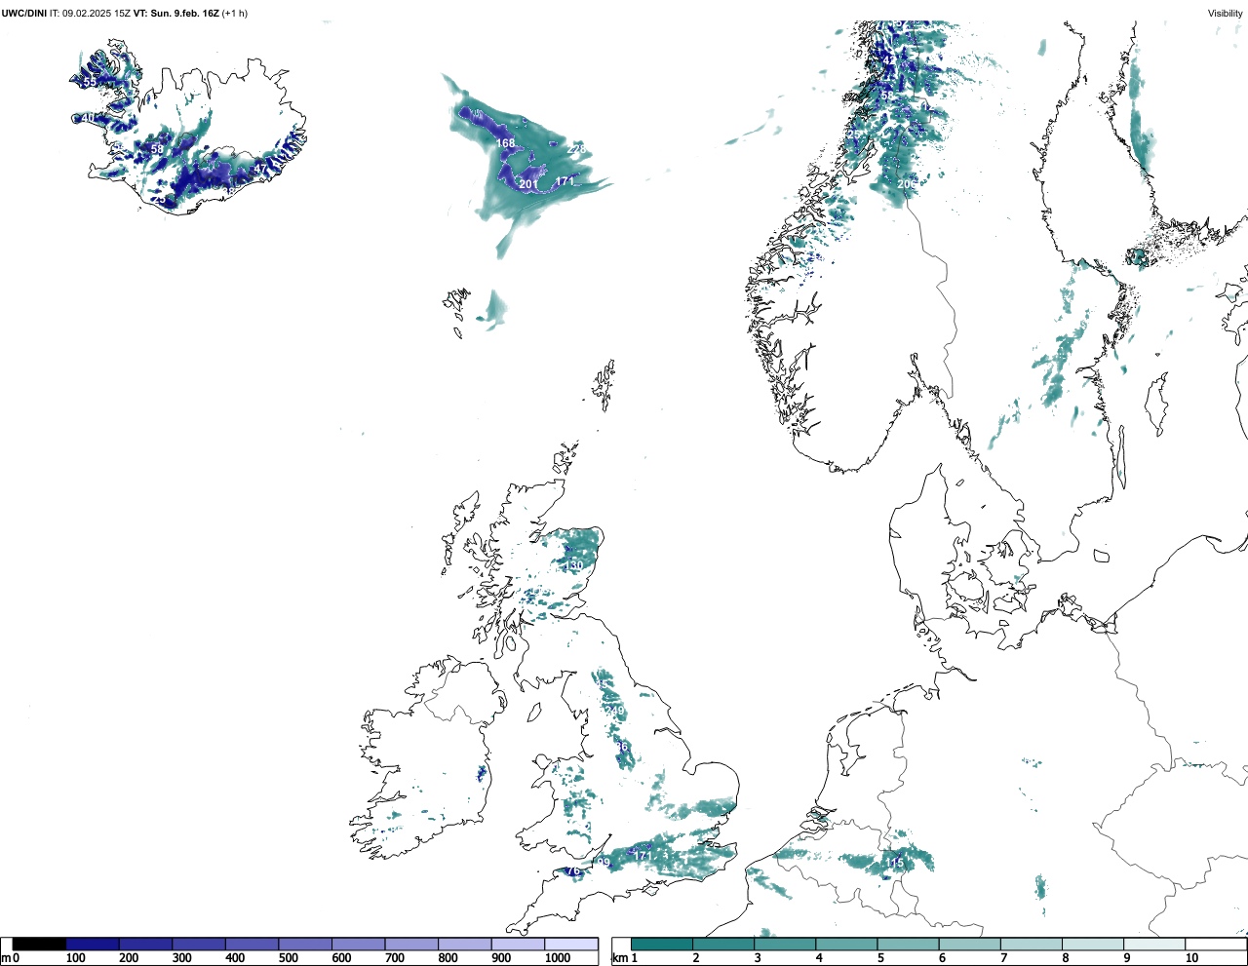Click the 206 value over Norway
The width and height of the screenshot is (1248, 966).
click(907, 184)
